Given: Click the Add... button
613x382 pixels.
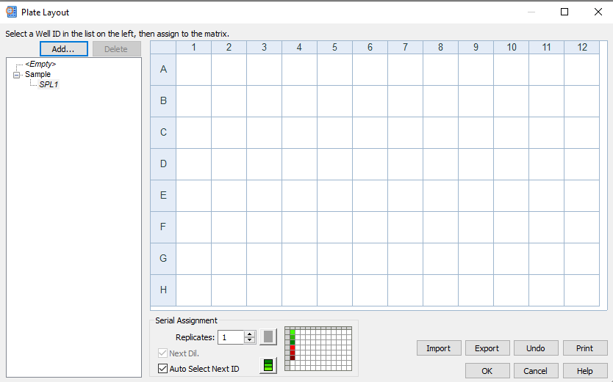Looking at the screenshot, I should 64,49.
